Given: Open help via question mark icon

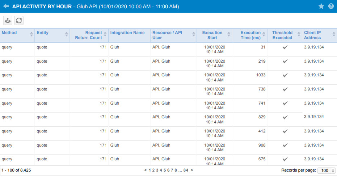Looking at the screenshot, I should click(x=331, y=6).
